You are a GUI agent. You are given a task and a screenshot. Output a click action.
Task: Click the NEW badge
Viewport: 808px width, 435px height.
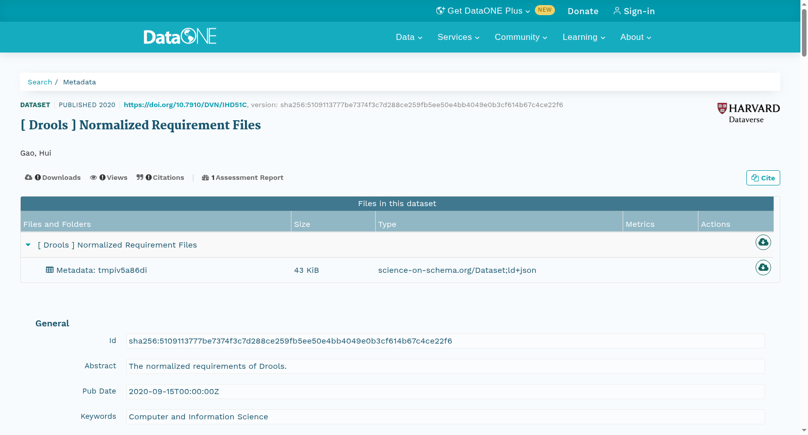545,10
